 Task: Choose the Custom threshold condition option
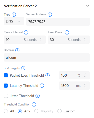click(60, 111)
